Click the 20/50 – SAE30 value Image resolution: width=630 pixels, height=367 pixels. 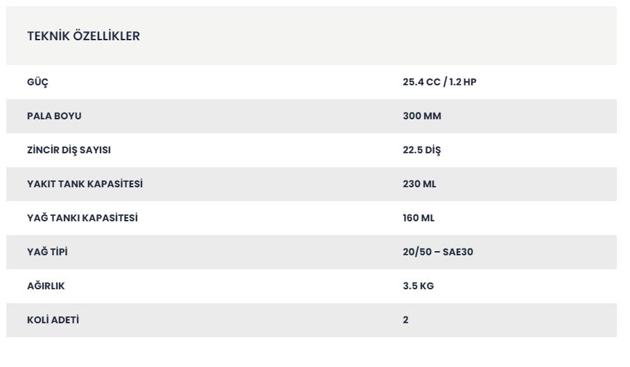coord(438,252)
